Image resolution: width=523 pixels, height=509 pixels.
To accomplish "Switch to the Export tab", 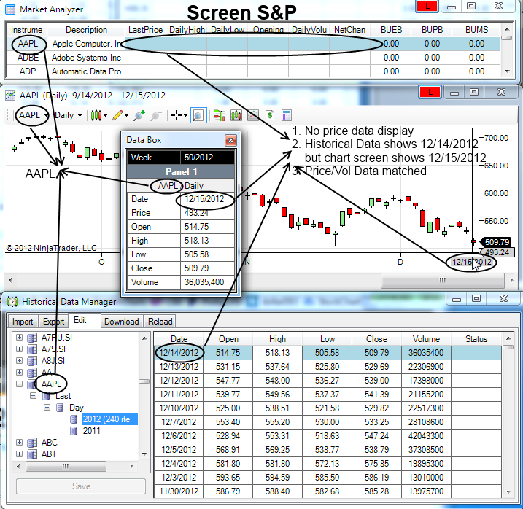I will click(54, 322).
